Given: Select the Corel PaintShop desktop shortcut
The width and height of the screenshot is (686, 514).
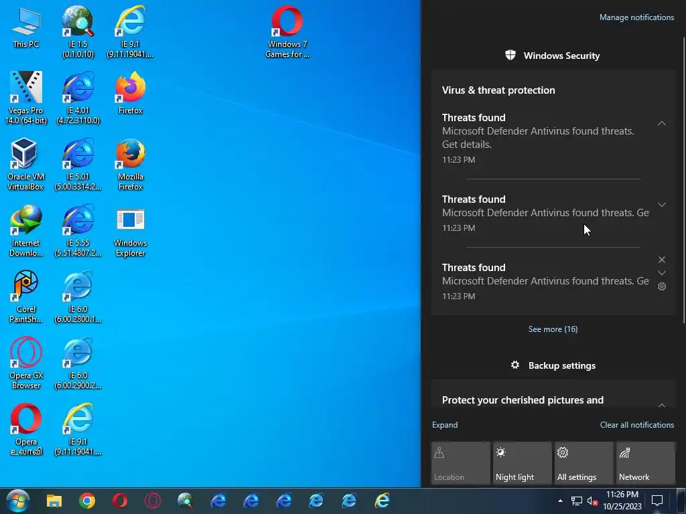Looking at the screenshot, I should [26, 297].
